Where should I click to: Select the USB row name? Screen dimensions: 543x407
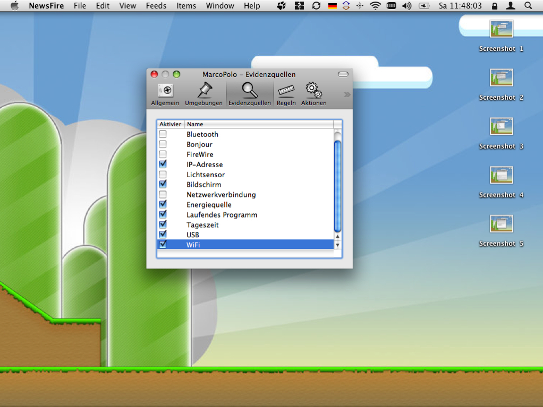(x=192, y=235)
